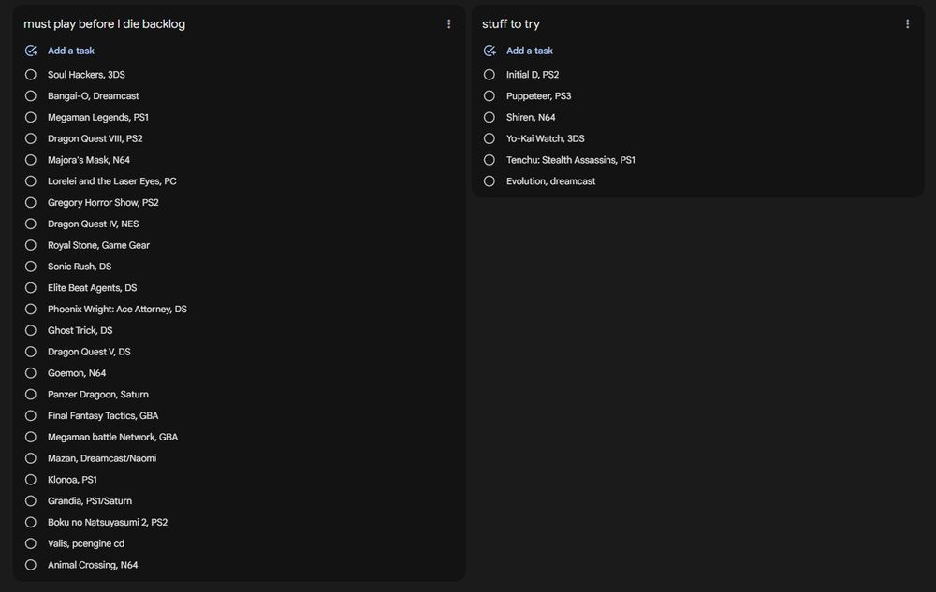Mark 'Ghost Trick, DS' complete
The width and height of the screenshot is (936, 592).
(31, 330)
